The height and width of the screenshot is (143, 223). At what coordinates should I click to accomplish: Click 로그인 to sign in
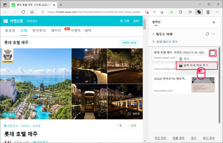point(124,21)
